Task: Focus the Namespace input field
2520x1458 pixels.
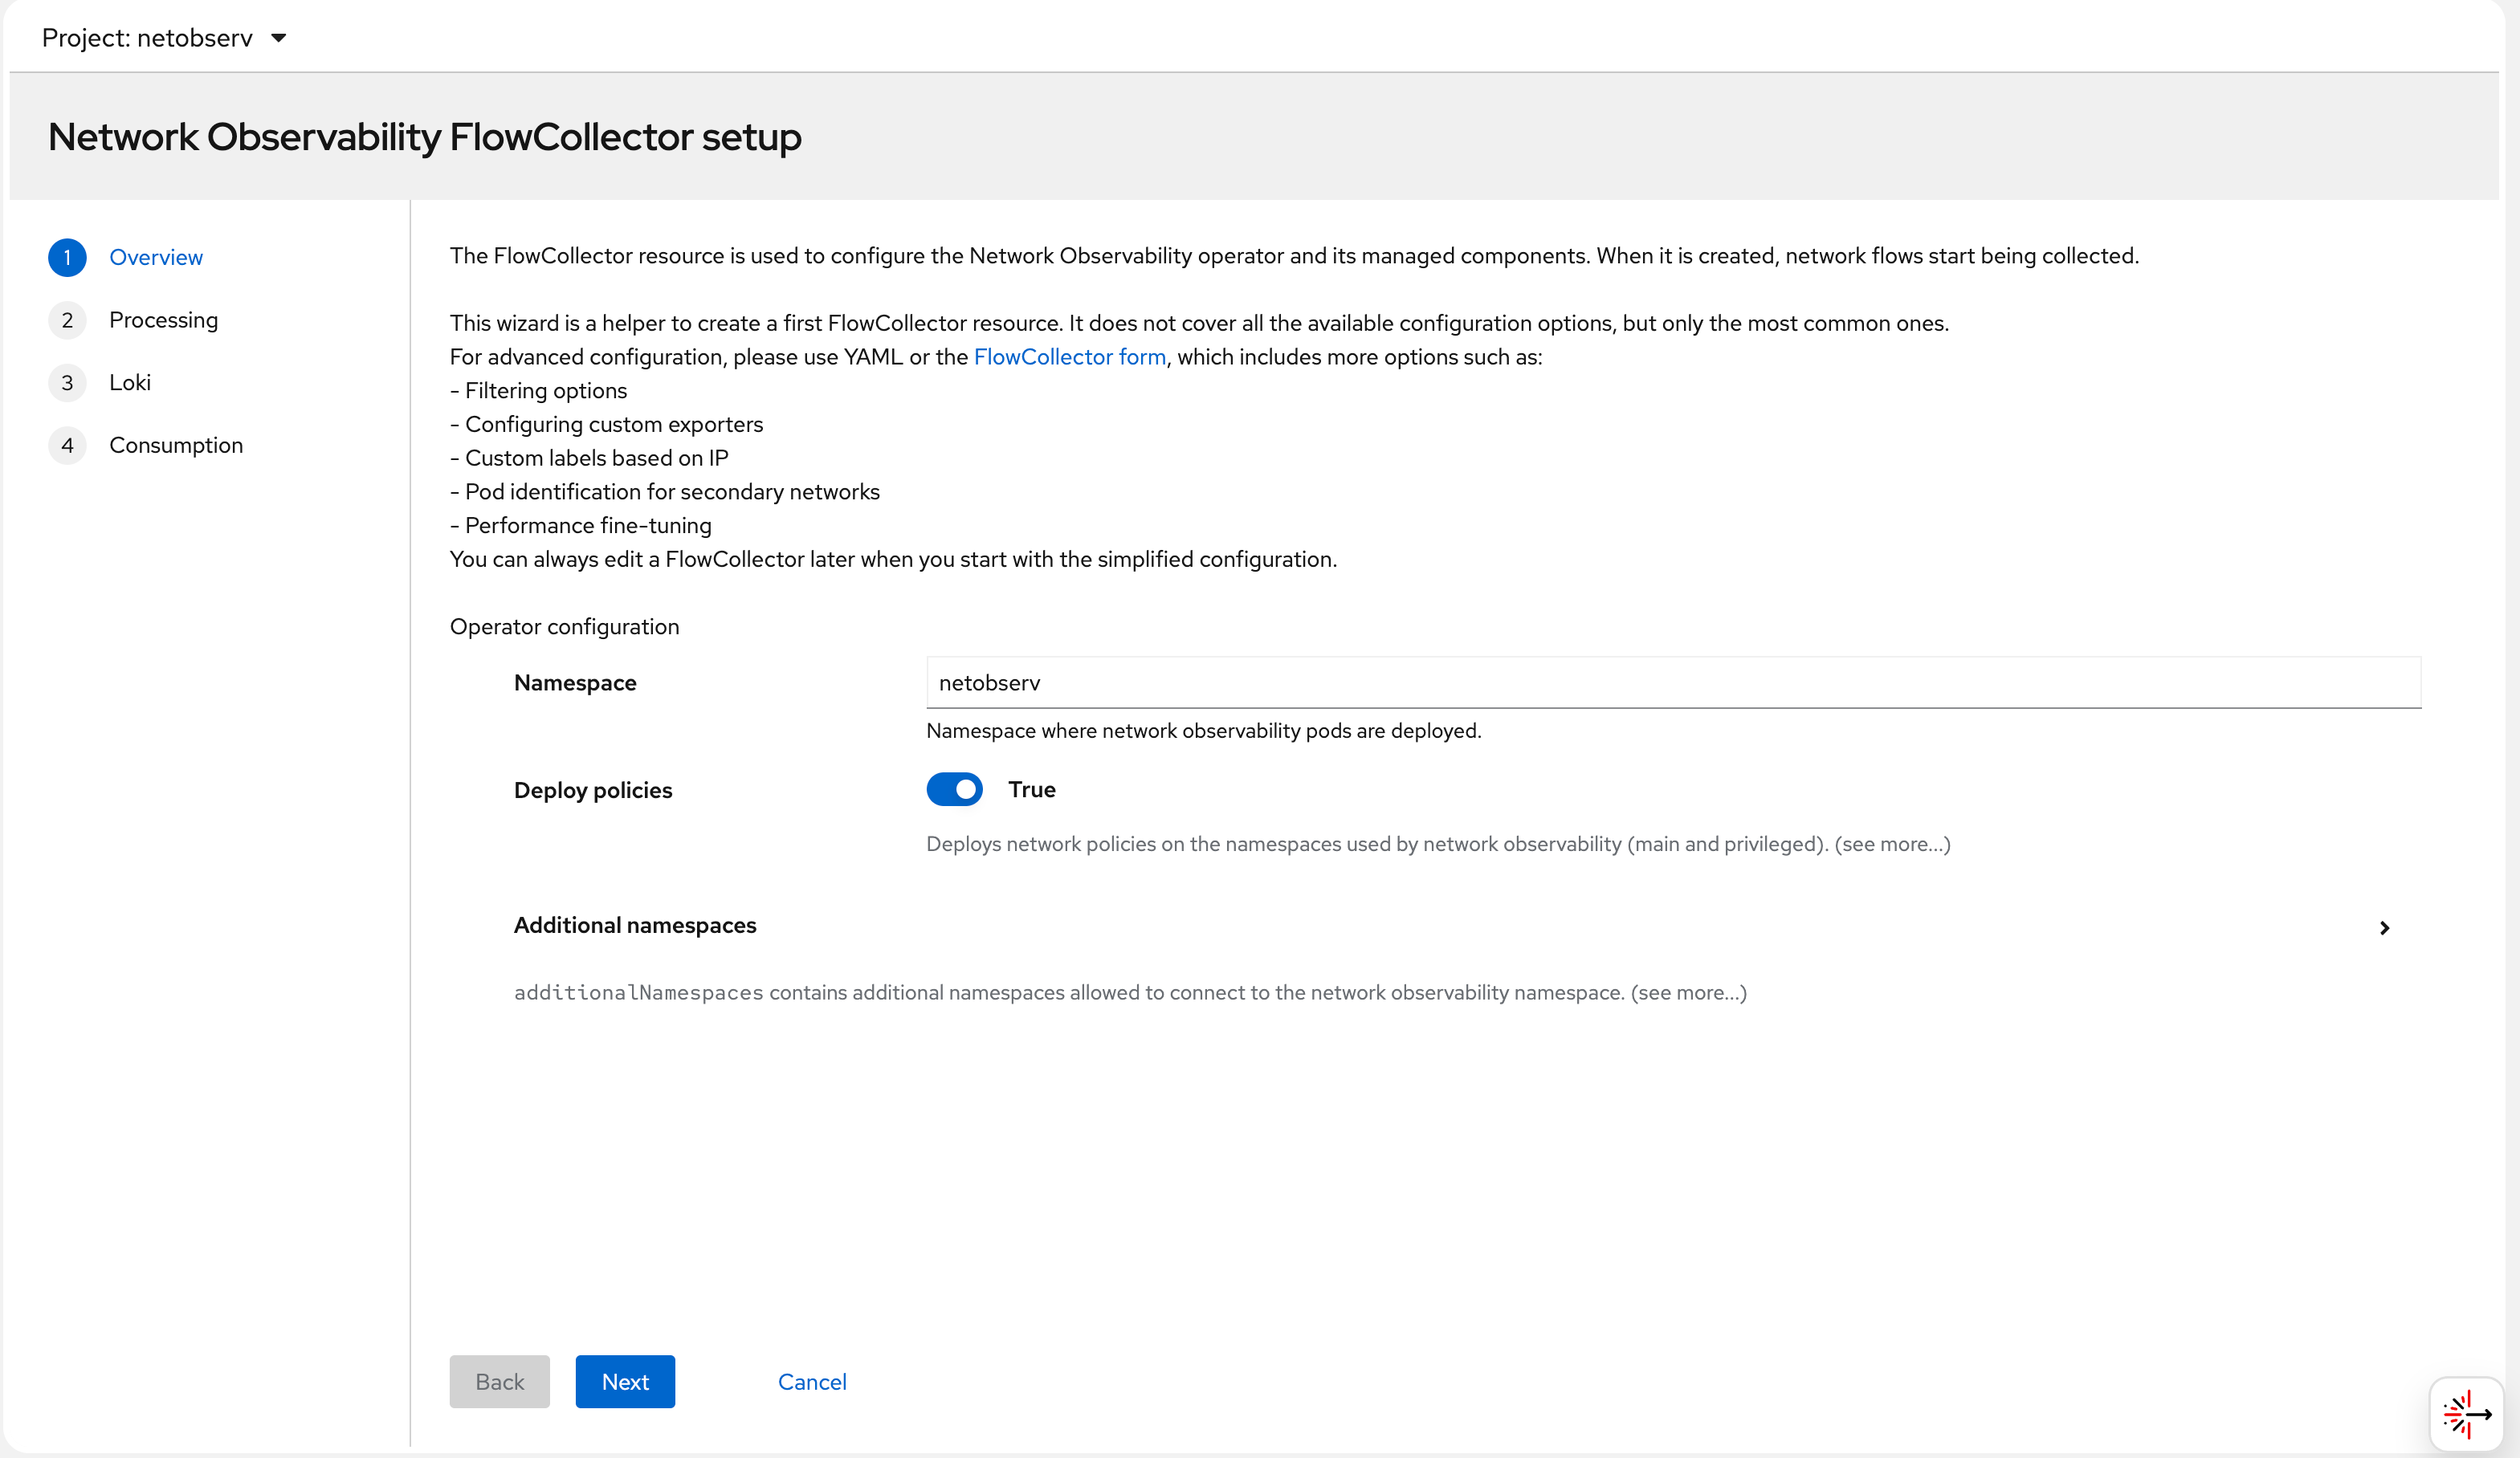Action: [x=1672, y=683]
